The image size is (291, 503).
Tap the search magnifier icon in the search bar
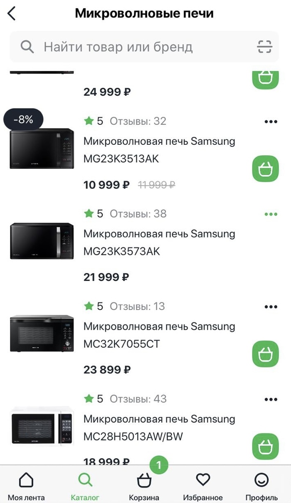coord(27,47)
